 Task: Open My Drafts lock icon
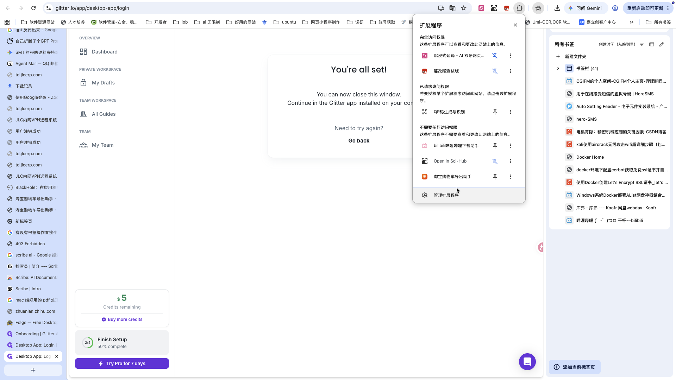click(x=83, y=83)
